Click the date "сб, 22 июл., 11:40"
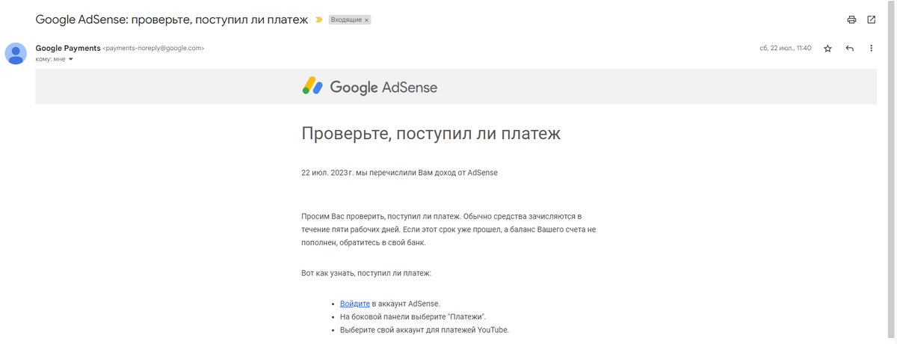 click(786, 48)
